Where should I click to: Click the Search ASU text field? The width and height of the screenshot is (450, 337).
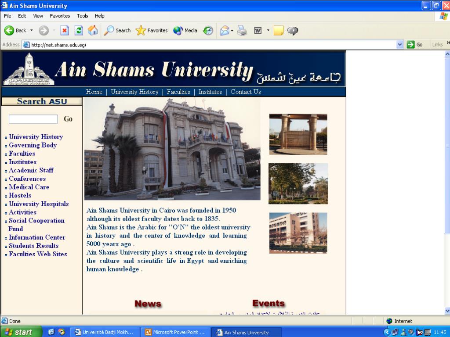[33, 119]
